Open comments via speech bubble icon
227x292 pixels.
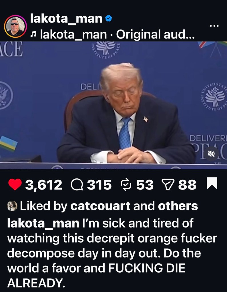(77, 185)
